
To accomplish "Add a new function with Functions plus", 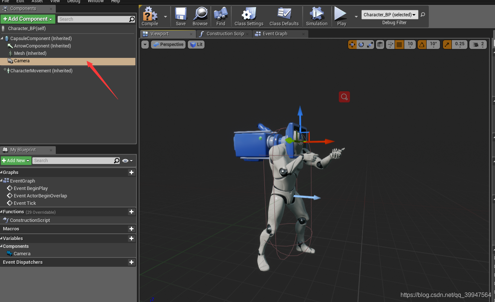I will (x=131, y=211).
